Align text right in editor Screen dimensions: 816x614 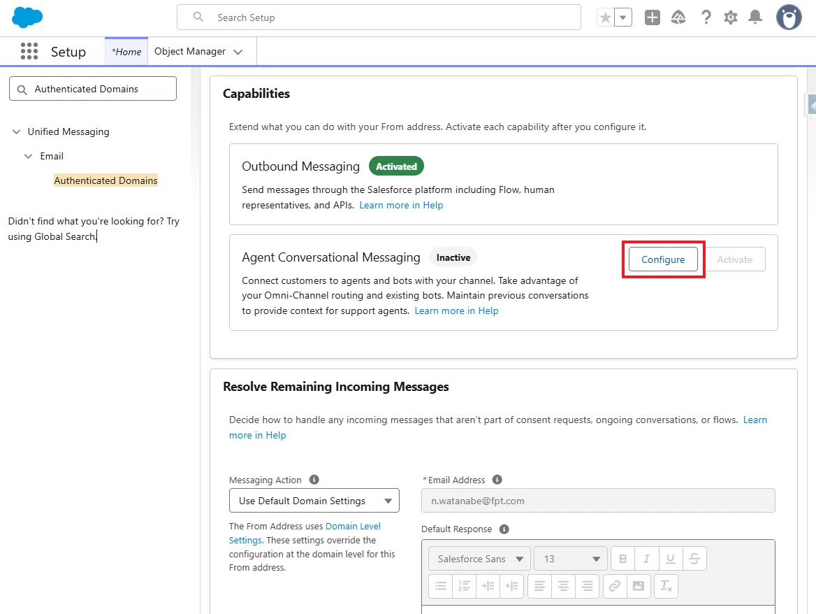click(x=588, y=587)
